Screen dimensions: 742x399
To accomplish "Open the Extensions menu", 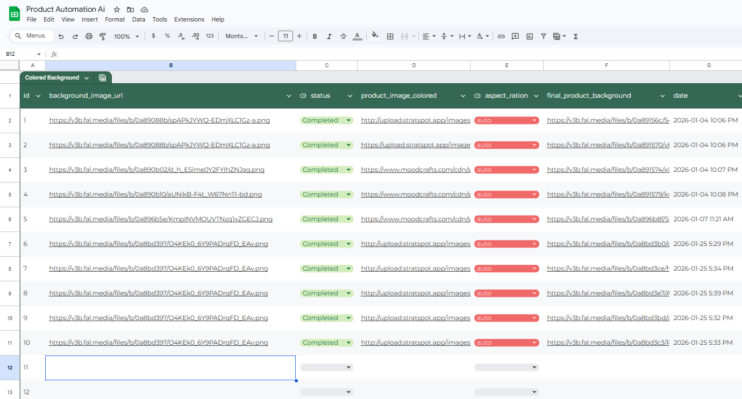I will click(189, 19).
